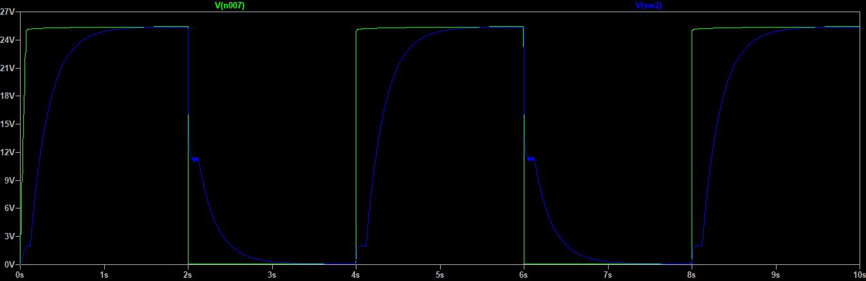
Task: Click the 15V vertical axis label
Action: click(x=8, y=124)
